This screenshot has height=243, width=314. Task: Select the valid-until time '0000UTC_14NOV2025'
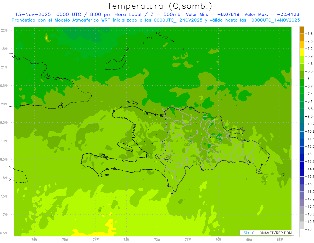276,20
